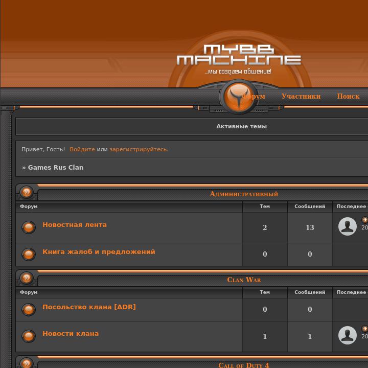The image size is (368, 368).
Task: Click last-post arrow icon in Новости клана row
Action: pyautogui.click(x=365, y=329)
